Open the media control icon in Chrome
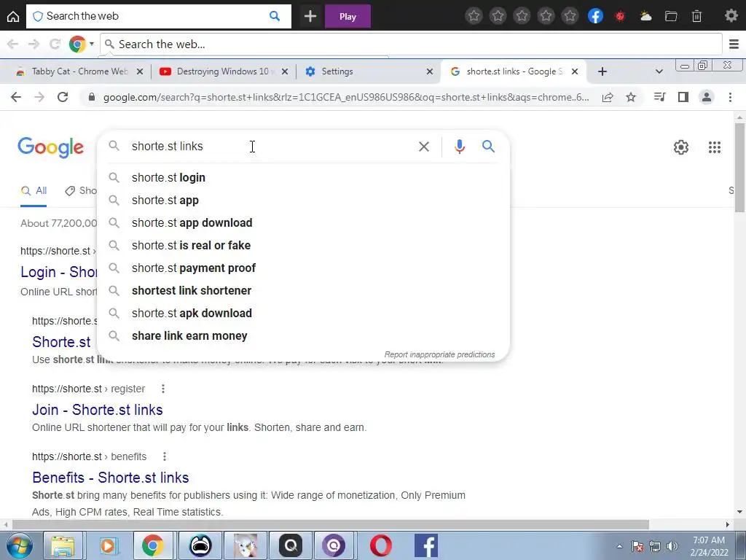Screen dimensions: 746x560 tap(659, 97)
